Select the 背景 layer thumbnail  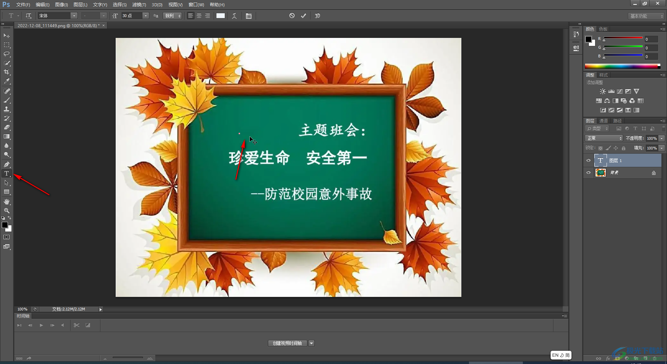point(600,172)
